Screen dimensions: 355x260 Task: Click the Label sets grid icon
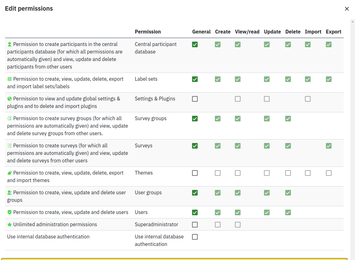[9, 79]
